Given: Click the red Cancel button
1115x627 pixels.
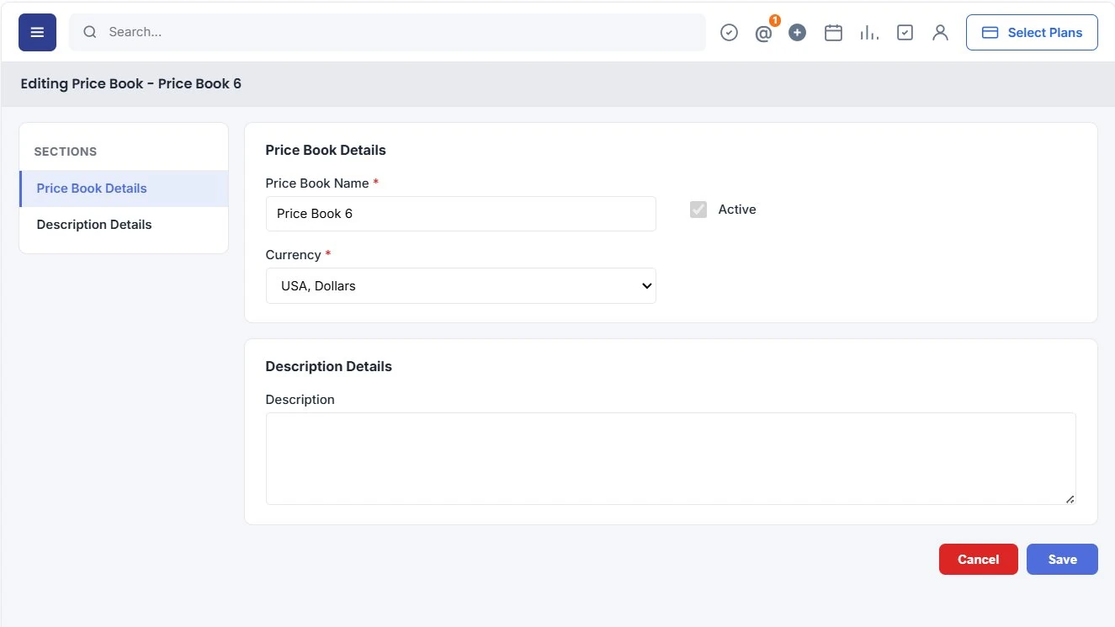Looking at the screenshot, I should click(x=979, y=560).
